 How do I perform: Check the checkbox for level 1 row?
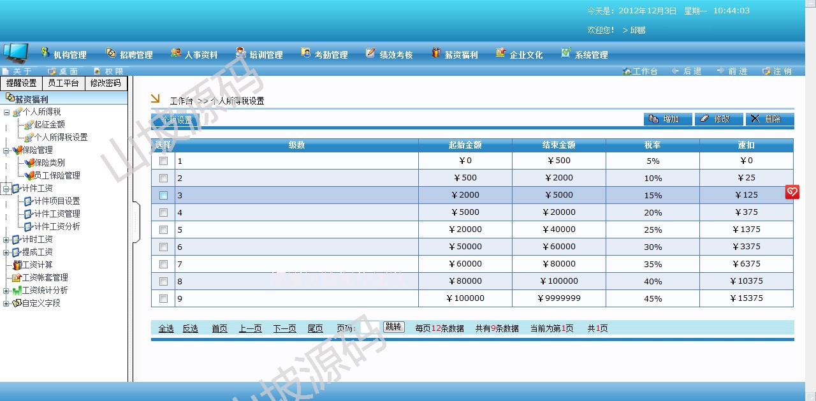pos(163,161)
